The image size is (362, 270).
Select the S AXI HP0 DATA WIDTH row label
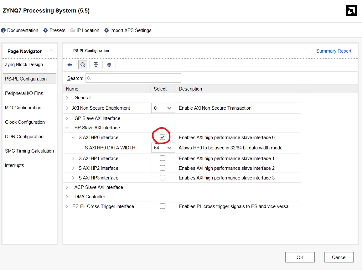click(110, 148)
